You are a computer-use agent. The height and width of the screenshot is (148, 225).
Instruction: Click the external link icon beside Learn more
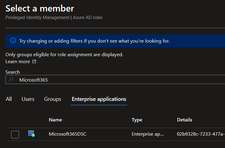[34, 62]
